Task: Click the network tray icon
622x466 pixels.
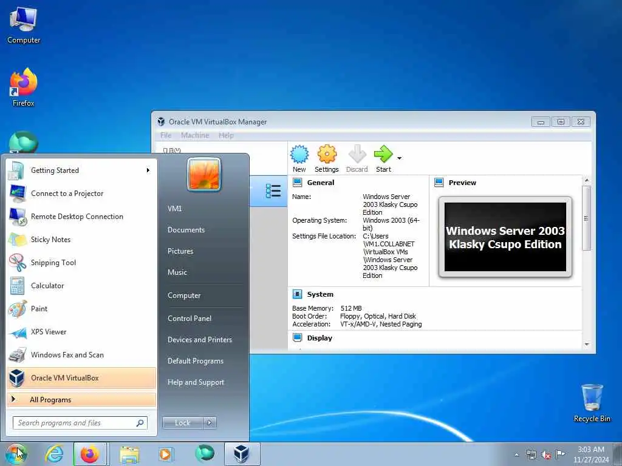Action: click(x=531, y=455)
